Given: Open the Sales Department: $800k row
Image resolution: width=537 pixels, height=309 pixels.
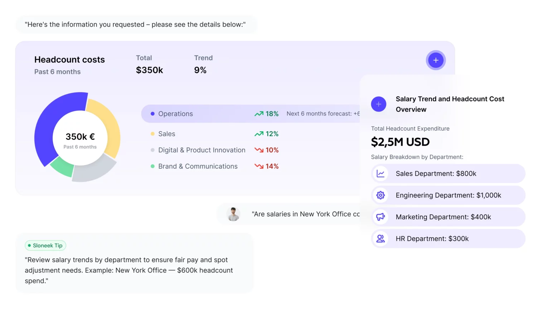Looking at the screenshot, I should point(447,174).
